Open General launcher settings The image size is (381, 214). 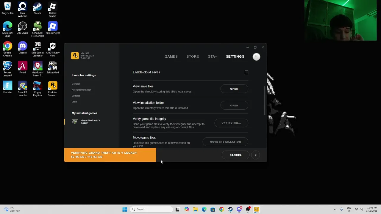[x=76, y=84]
